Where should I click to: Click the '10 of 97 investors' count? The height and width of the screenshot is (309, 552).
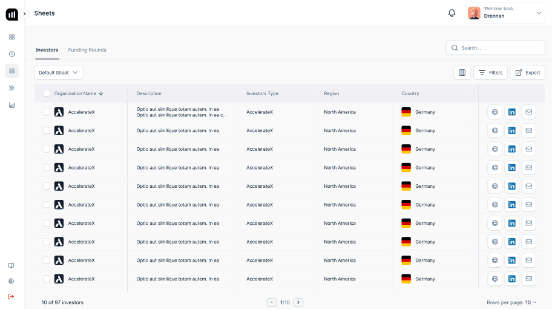62,302
